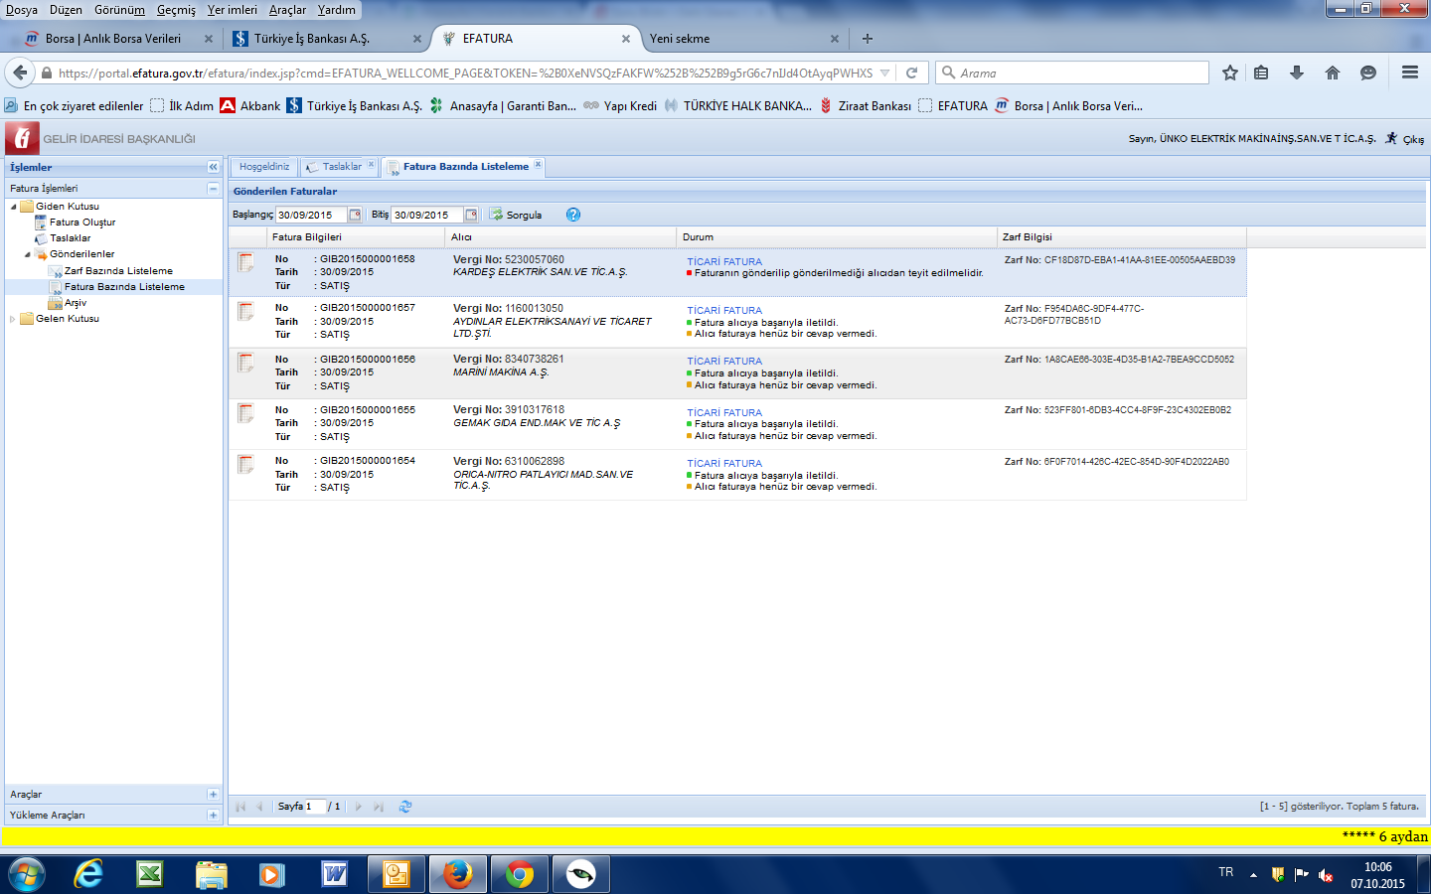Collapse the İşlemler side panel

[x=213, y=167]
